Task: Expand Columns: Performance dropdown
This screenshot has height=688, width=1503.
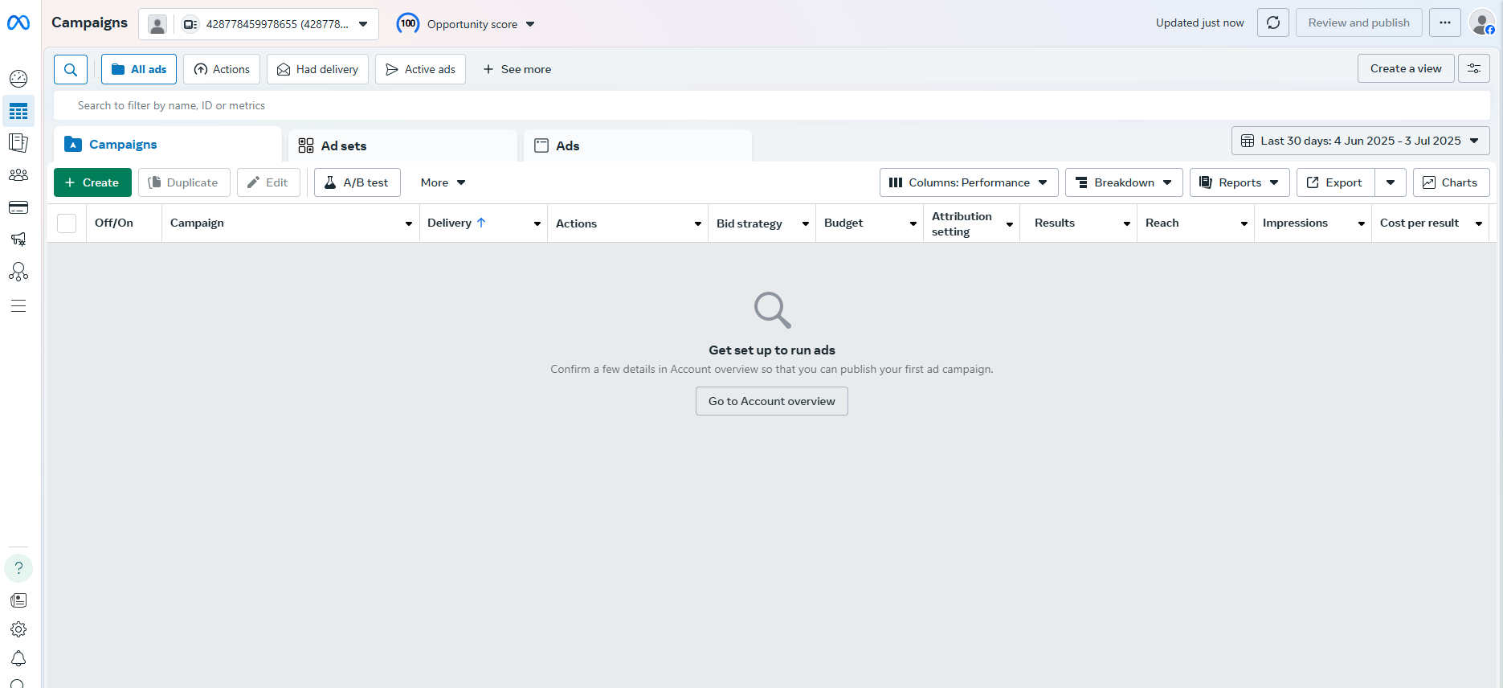Action: click(969, 182)
